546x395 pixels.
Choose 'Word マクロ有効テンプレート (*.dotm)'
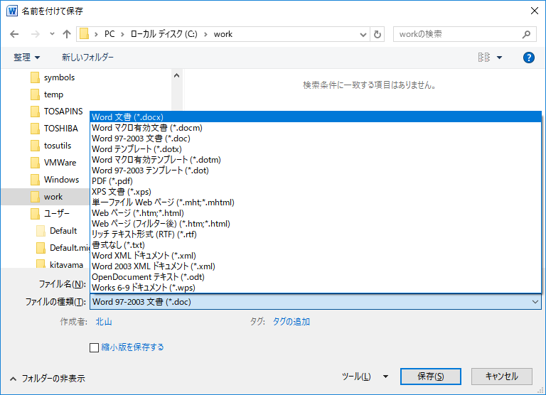[315, 160]
